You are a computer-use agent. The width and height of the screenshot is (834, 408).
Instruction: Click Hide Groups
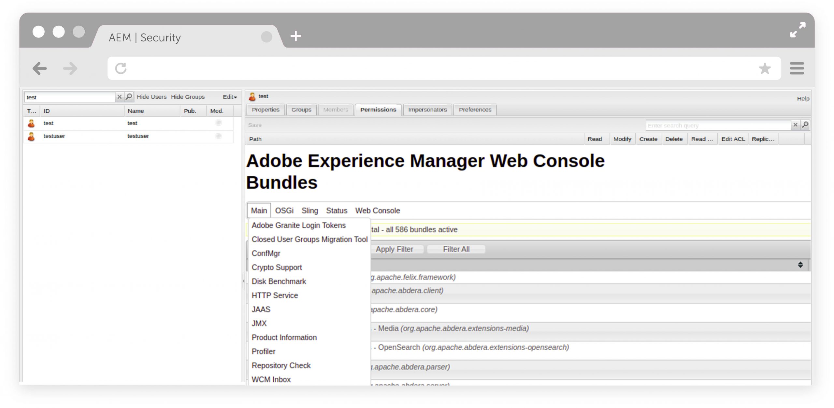click(x=188, y=97)
